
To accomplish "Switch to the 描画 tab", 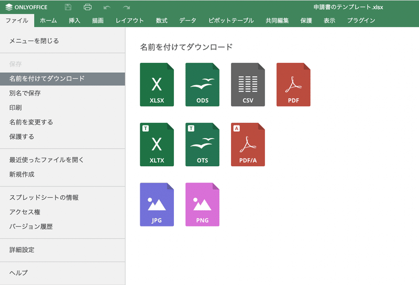I will (x=98, y=20).
